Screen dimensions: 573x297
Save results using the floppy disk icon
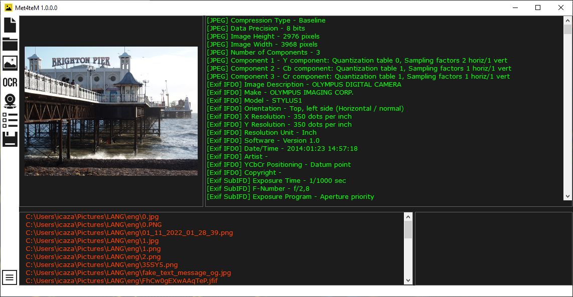point(10,139)
